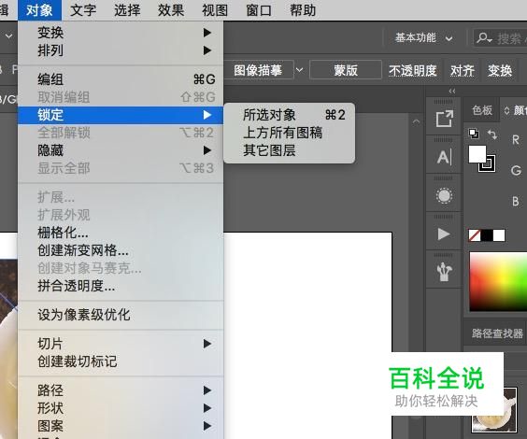Click the 蒙版 button

click(x=346, y=70)
